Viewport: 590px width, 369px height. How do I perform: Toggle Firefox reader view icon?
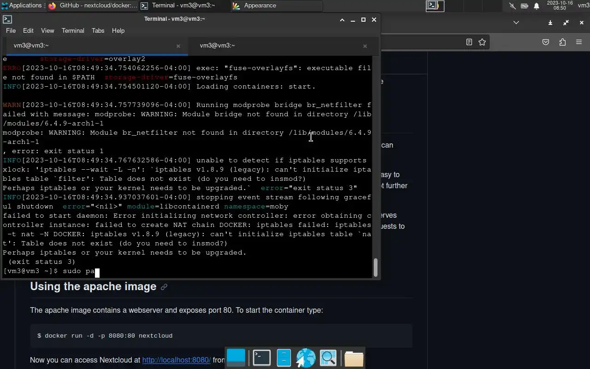pos(469,42)
